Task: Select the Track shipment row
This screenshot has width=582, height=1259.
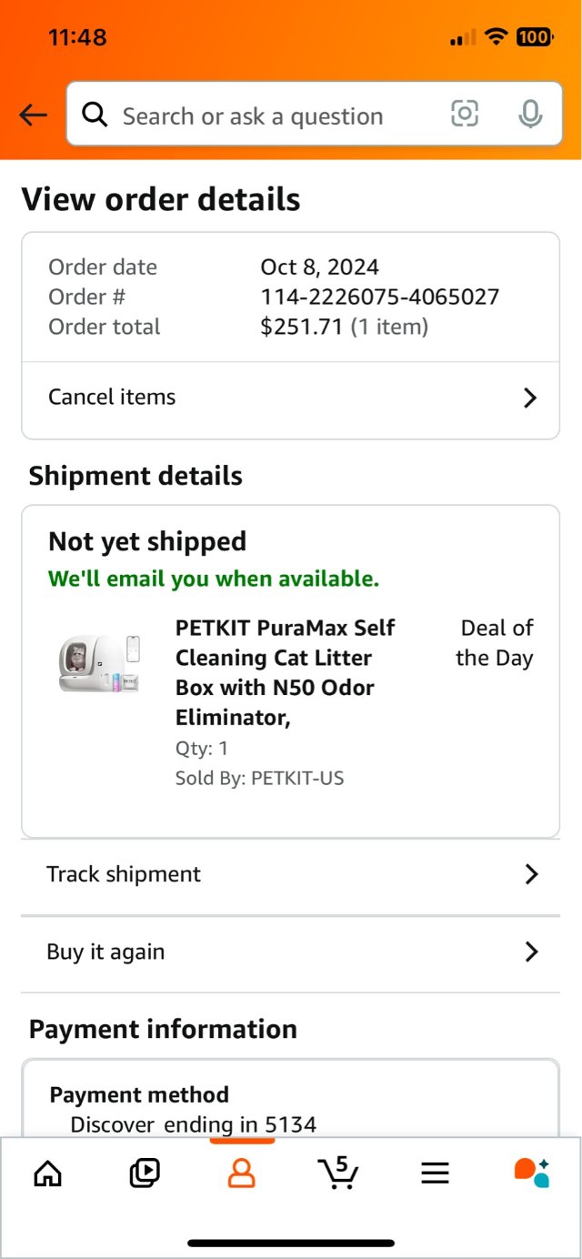Action: (273, 874)
